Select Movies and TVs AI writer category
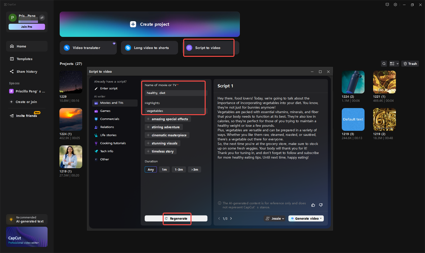Viewport: 425px width, 253px height. 115,103
